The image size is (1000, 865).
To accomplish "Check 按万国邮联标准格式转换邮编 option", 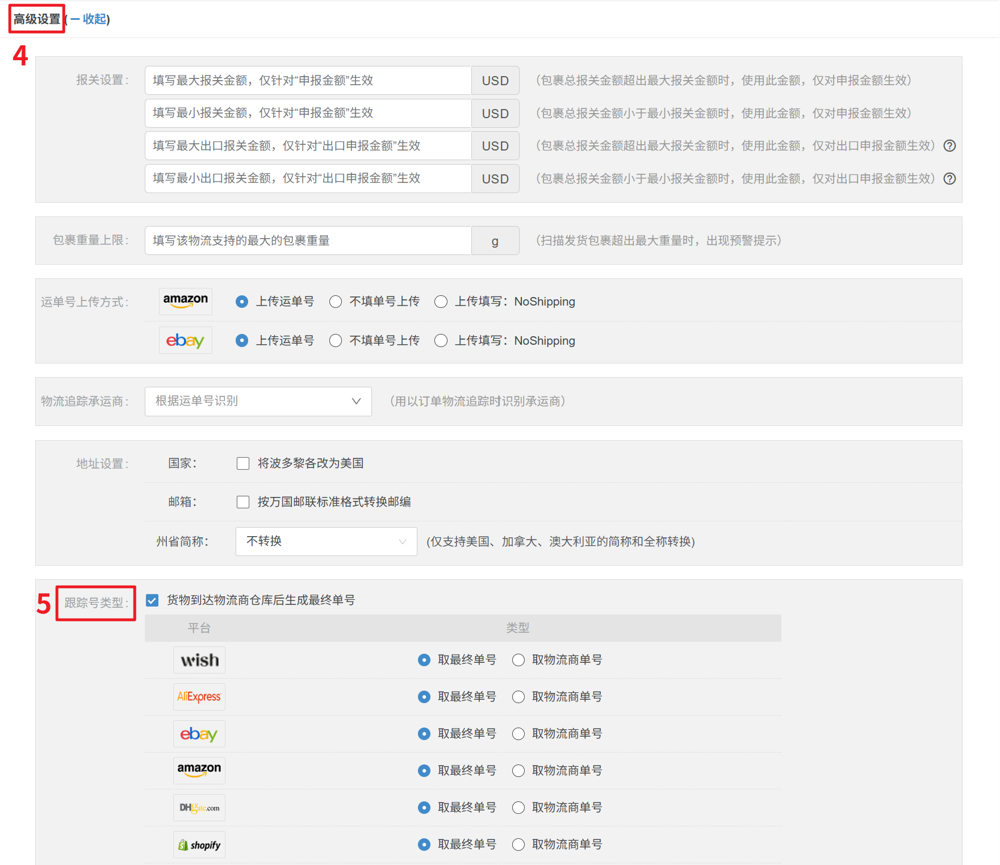I will (243, 502).
